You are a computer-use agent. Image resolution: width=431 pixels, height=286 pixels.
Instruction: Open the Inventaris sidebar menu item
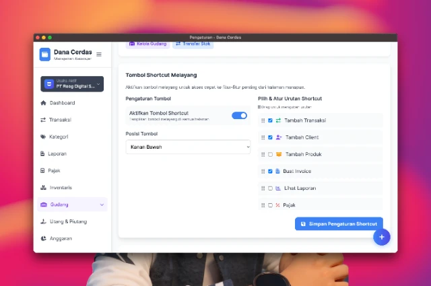click(61, 188)
